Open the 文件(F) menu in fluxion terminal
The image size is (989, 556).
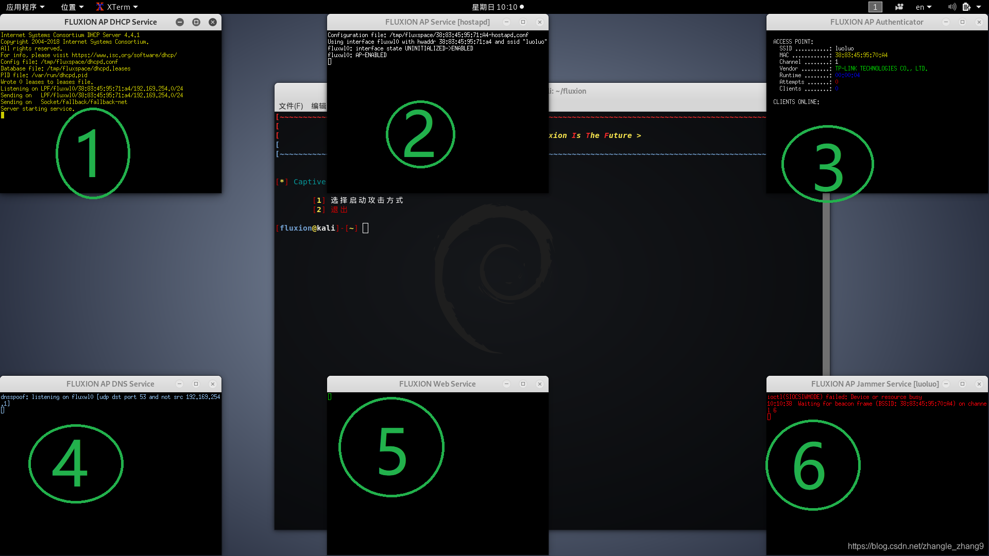pos(291,106)
